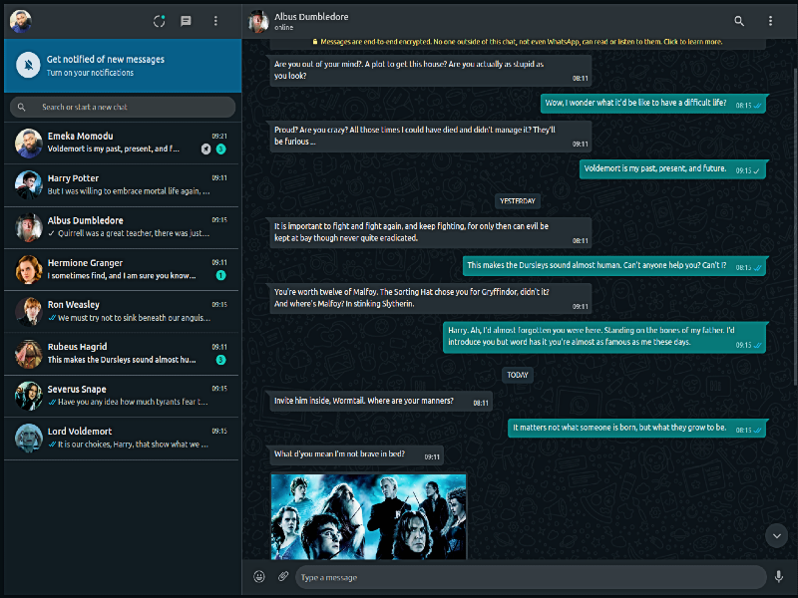
Task: Click the TODAY date divider label
Action: click(517, 376)
